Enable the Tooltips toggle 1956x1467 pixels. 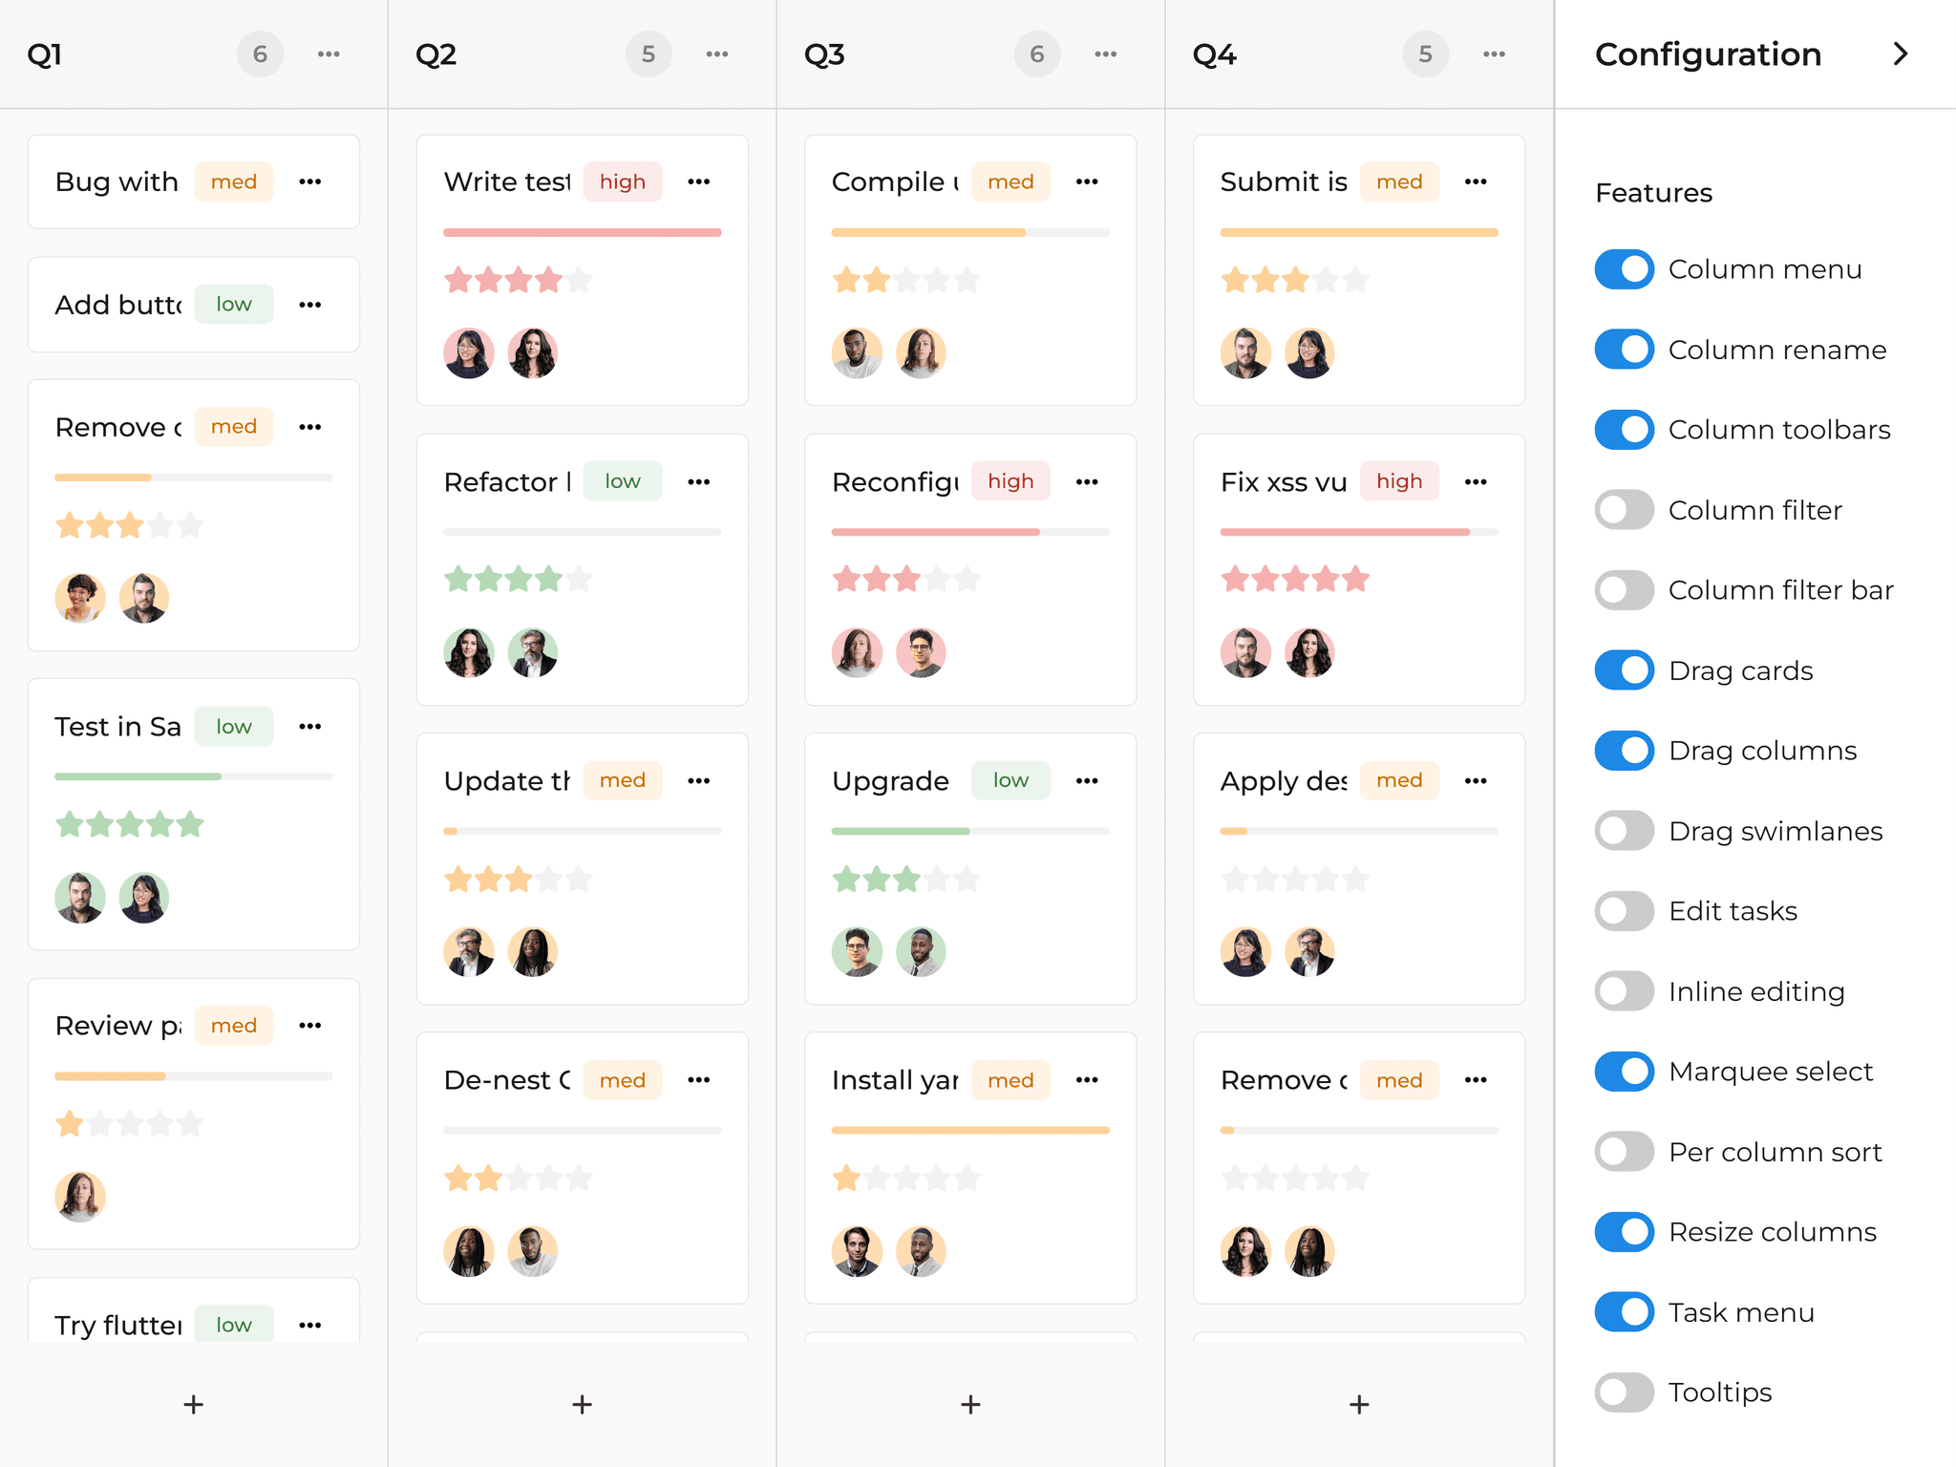tap(1624, 1392)
